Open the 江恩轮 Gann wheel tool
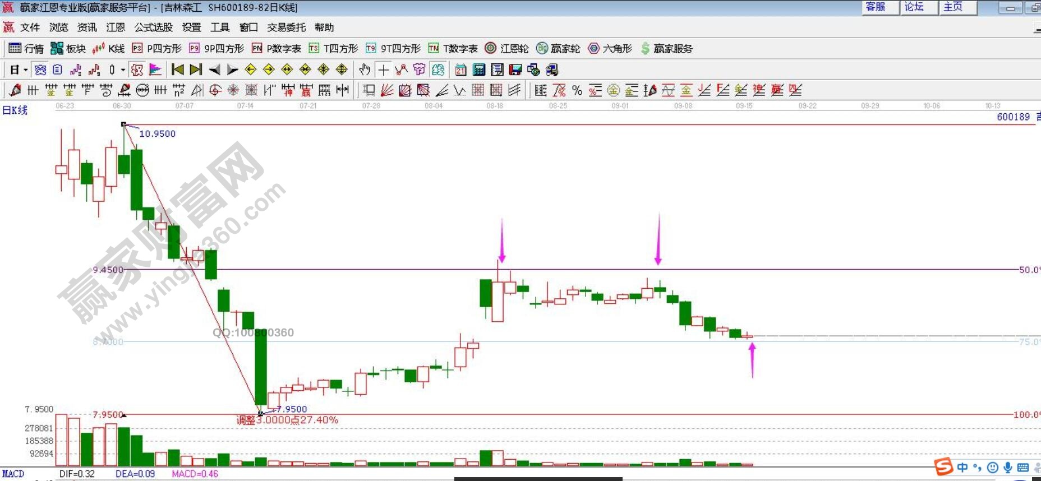Screen dimensions: 1041x481 click(x=506, y=49)
